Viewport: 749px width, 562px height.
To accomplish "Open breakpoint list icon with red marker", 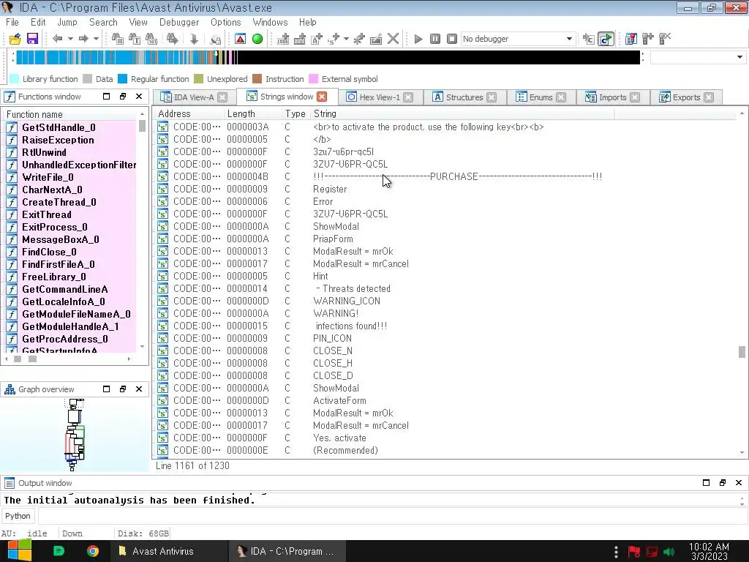I will click(x=631, y=39).
